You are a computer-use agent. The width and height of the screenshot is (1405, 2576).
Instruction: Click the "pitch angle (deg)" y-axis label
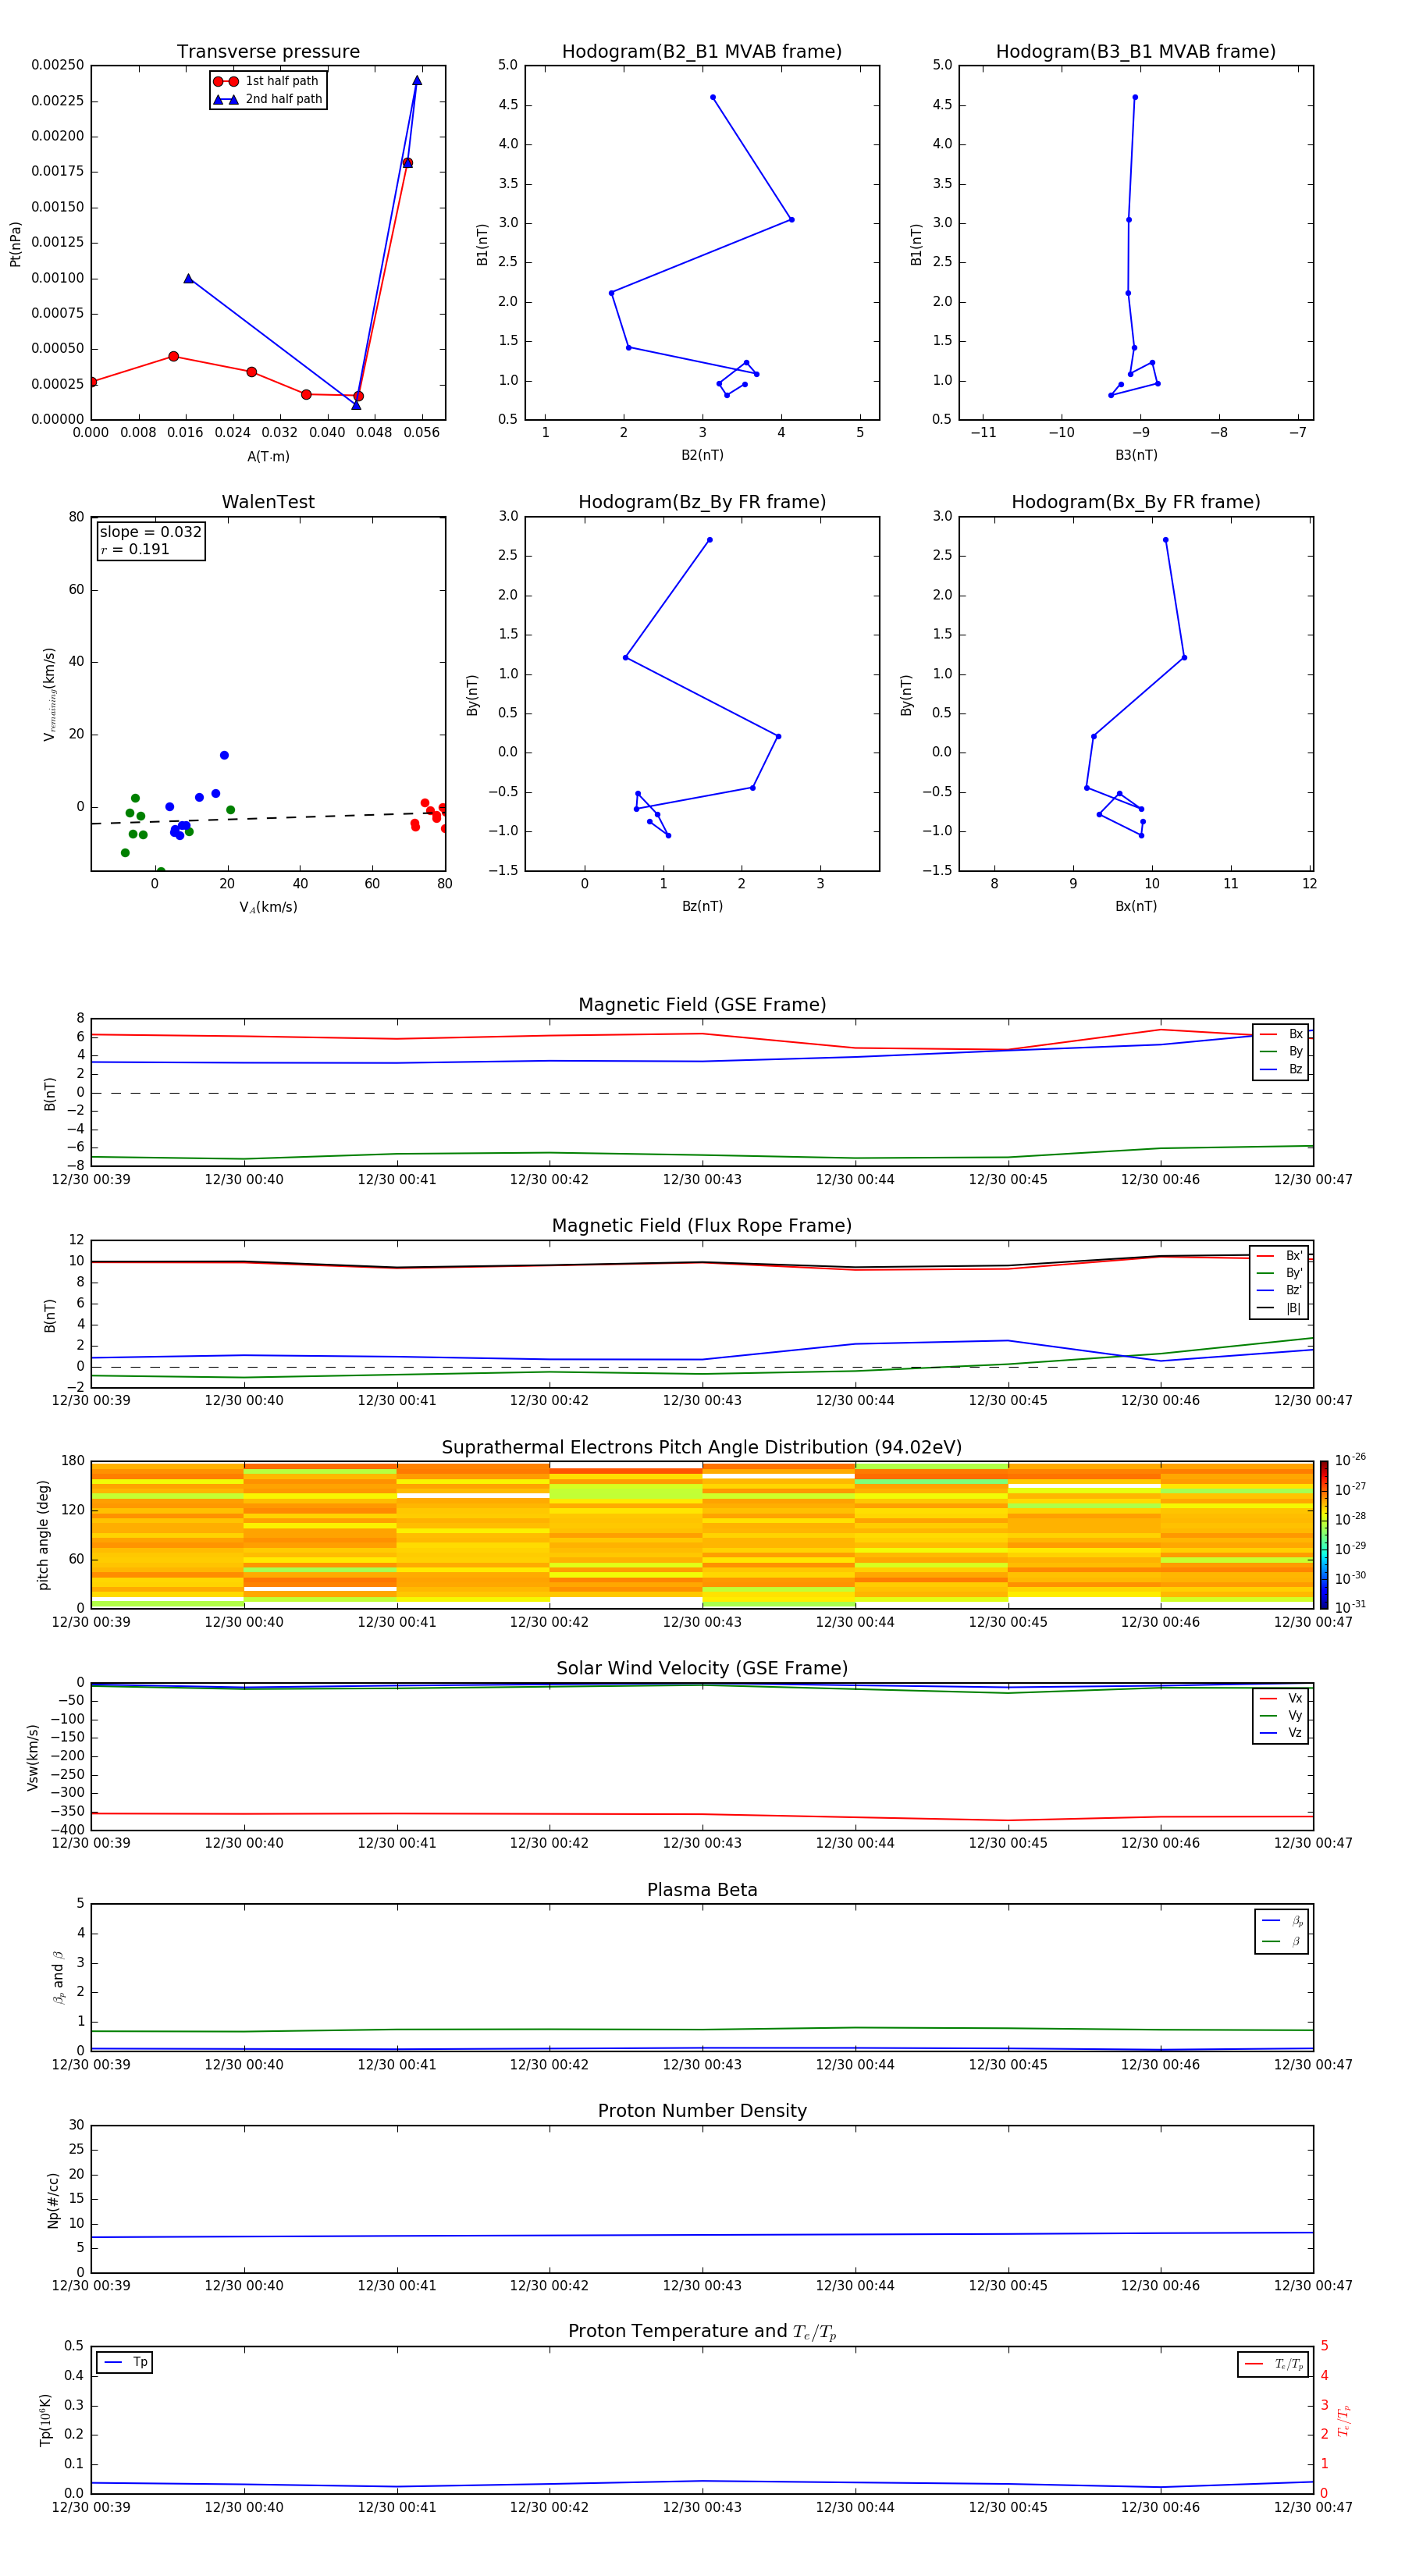pos(43,1535)
